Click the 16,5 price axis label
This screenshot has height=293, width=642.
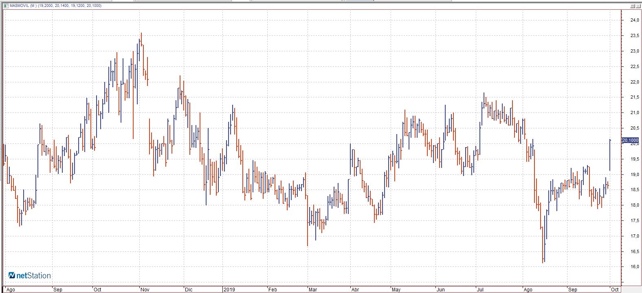[x=635, y=252]
